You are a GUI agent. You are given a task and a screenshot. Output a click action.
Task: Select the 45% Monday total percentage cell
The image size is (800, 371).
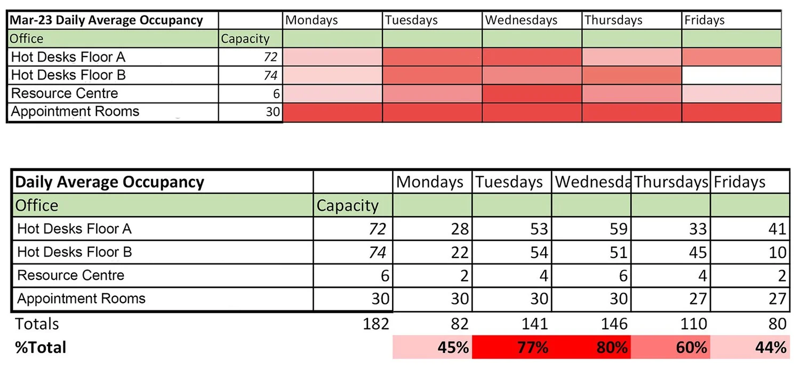(432, 348)
